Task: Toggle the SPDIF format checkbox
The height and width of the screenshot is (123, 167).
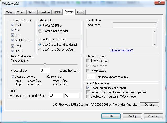Action: [12, 51]
